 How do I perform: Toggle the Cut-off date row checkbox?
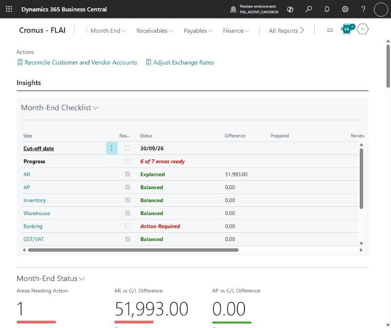(128, 148)
